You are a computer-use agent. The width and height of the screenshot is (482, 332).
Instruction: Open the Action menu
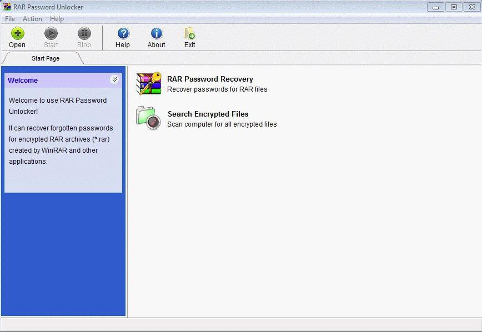pyautogui.click(x=32, y=19)
